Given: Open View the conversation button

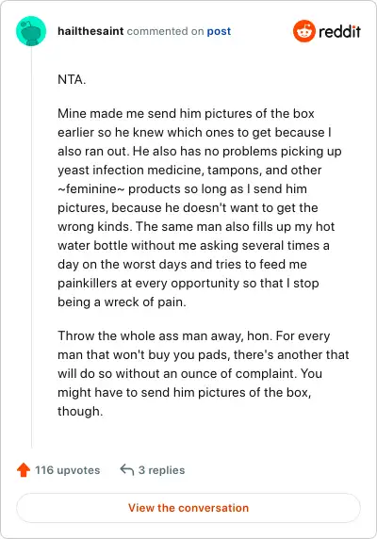Looking at the screenshot, I should tap(188, 508).
